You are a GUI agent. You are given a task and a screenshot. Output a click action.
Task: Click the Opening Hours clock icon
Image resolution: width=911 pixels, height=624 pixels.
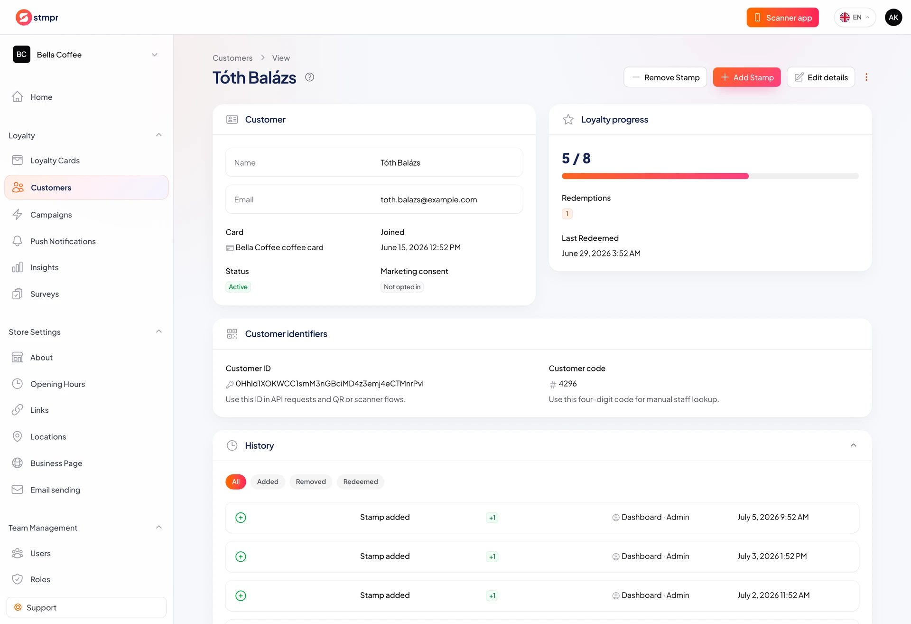(x=18, y=384)
